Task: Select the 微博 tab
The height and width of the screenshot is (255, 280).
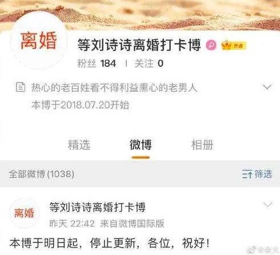Action: 141,145
